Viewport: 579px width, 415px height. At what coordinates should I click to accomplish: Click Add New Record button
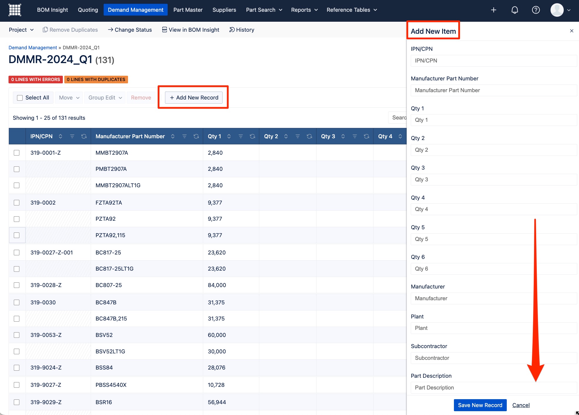click(194, 97)
